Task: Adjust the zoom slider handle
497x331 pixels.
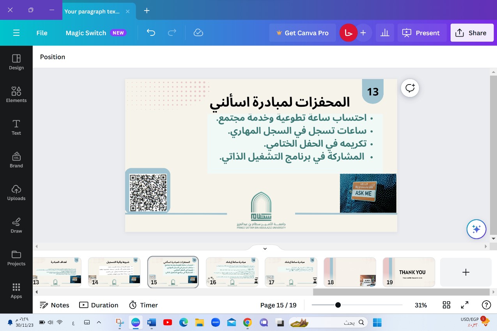Action: pos(338,305)
